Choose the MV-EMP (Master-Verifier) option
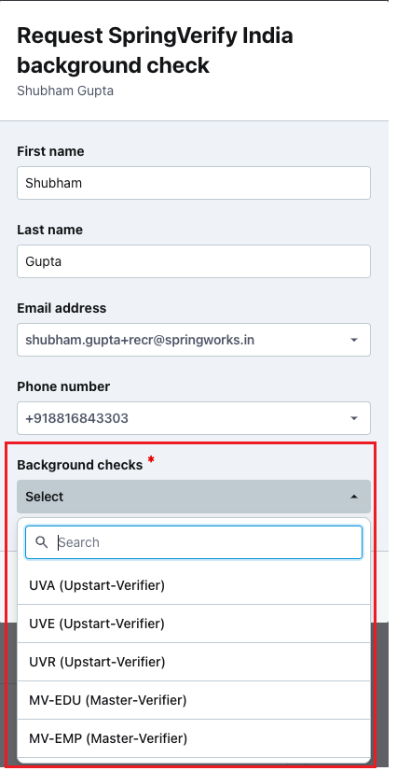The width and height of the screenshot is (397, 771). 194,738
